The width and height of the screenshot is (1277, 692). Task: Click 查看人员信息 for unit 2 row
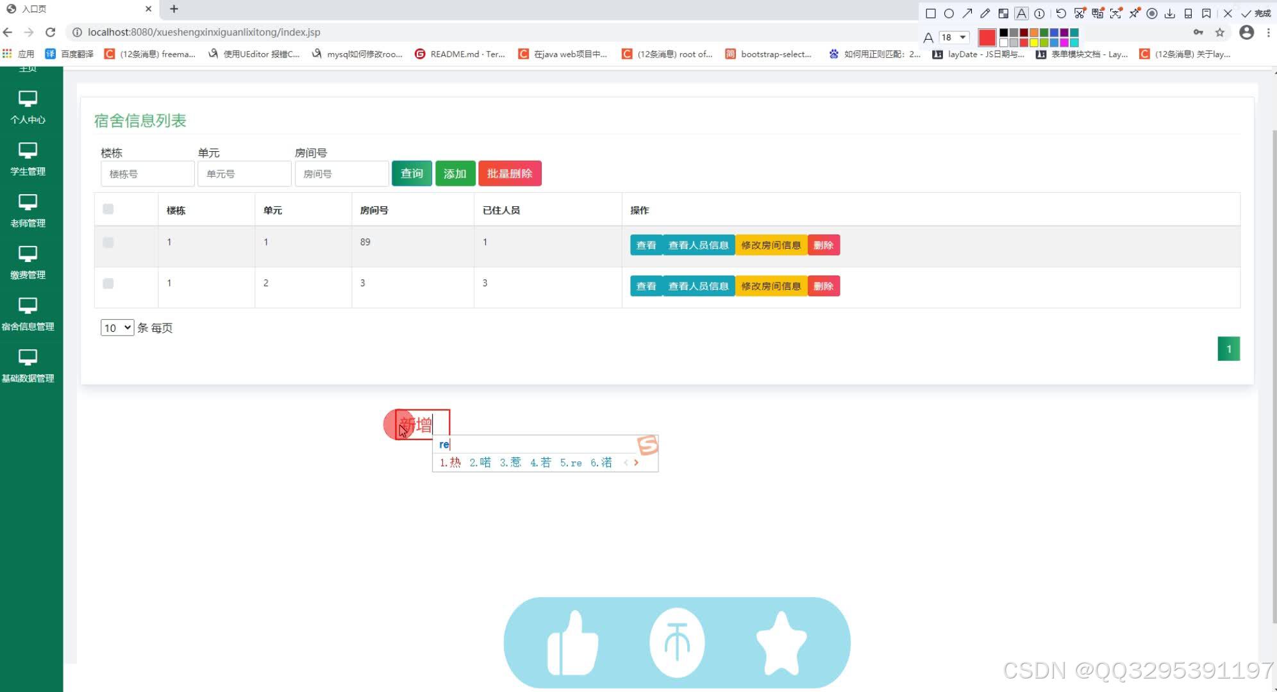(x=699, y=286)
